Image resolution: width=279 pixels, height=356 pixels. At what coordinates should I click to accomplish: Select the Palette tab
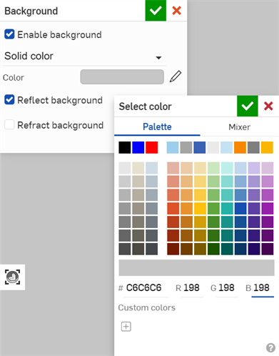tap(157, 127)
